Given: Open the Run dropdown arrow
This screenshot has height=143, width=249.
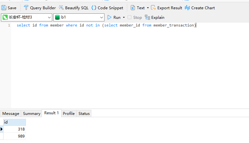Looking at the screenshot, I should point(124,17).
